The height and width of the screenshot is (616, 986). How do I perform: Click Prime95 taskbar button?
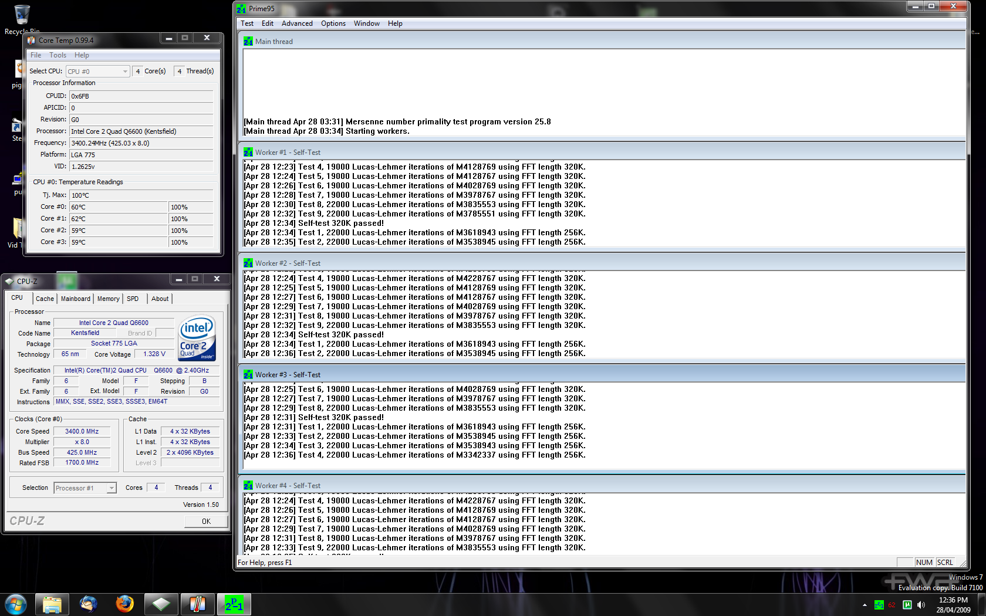point(234,604)
